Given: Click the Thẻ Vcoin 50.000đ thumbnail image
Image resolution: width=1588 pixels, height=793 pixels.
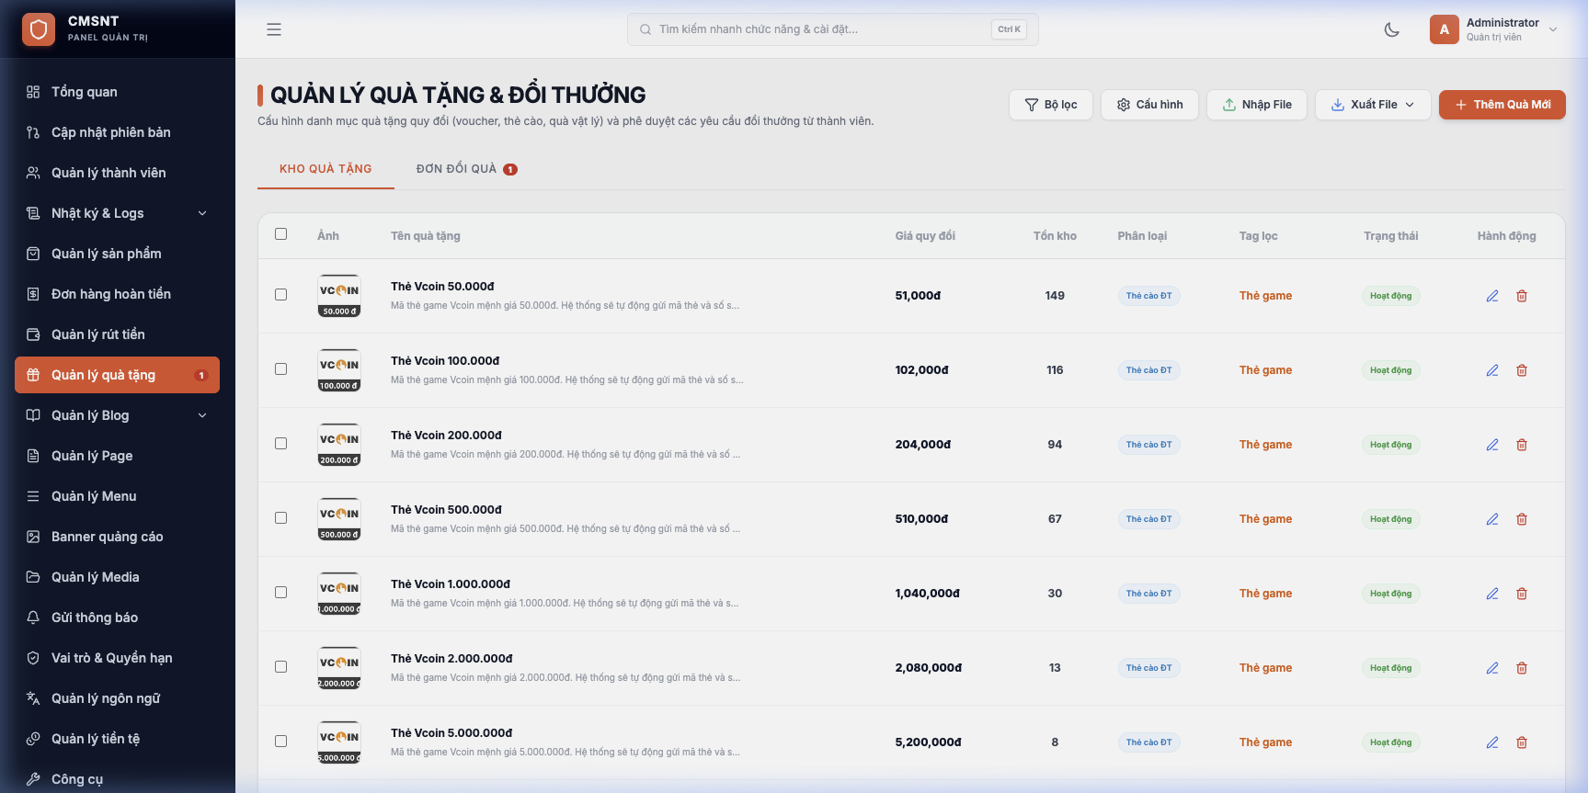Looking at the screenshot, I should click(339, 296).
